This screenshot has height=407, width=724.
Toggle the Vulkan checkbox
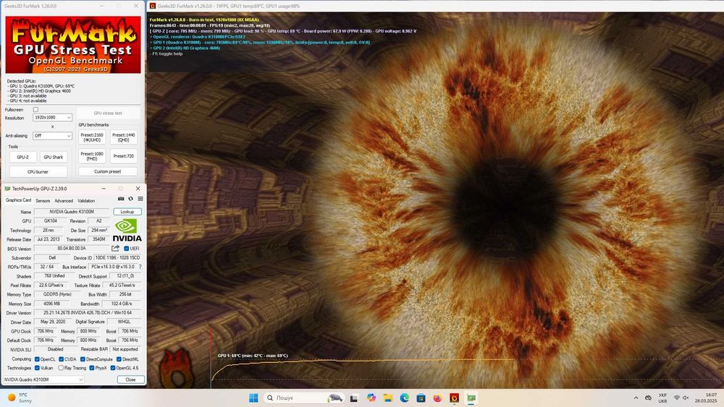pos(37,368)
